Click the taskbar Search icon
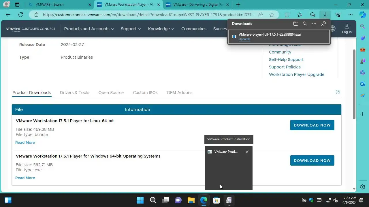This screenshot has width=369, height=207. 153,200
